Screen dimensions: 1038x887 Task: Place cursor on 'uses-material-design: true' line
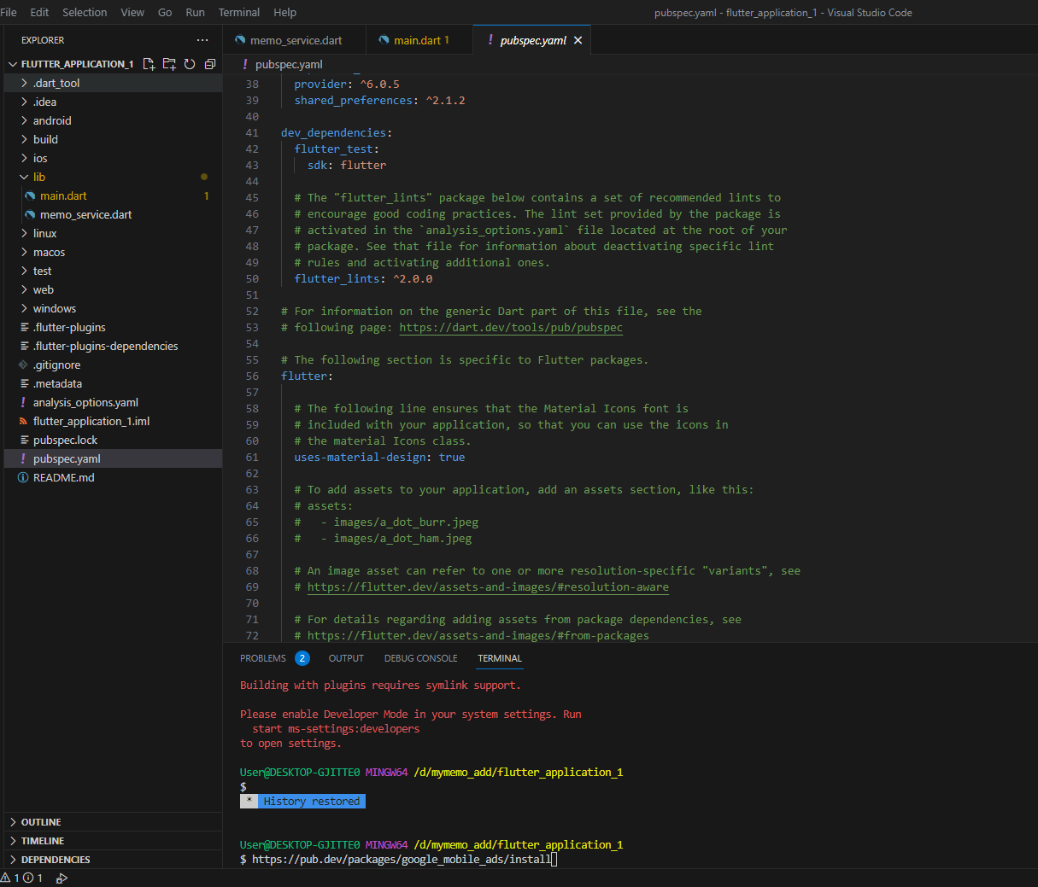point(379,458)
